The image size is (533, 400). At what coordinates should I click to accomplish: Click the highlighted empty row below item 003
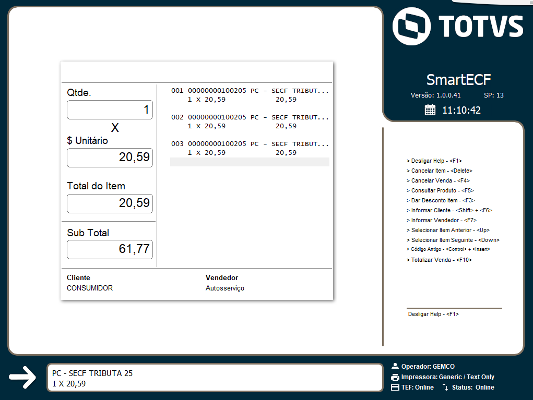point(250,162)
